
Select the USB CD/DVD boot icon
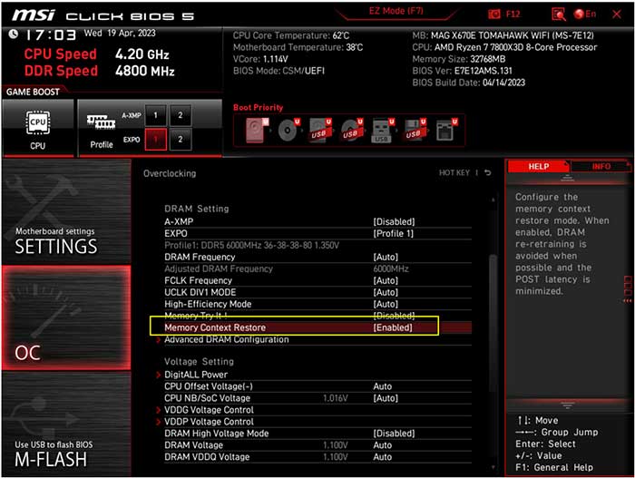[352, 131]
